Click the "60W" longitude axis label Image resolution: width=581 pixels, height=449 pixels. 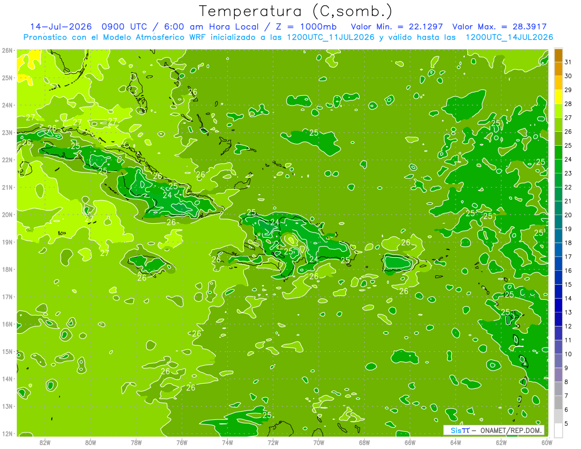pos(547,442)
